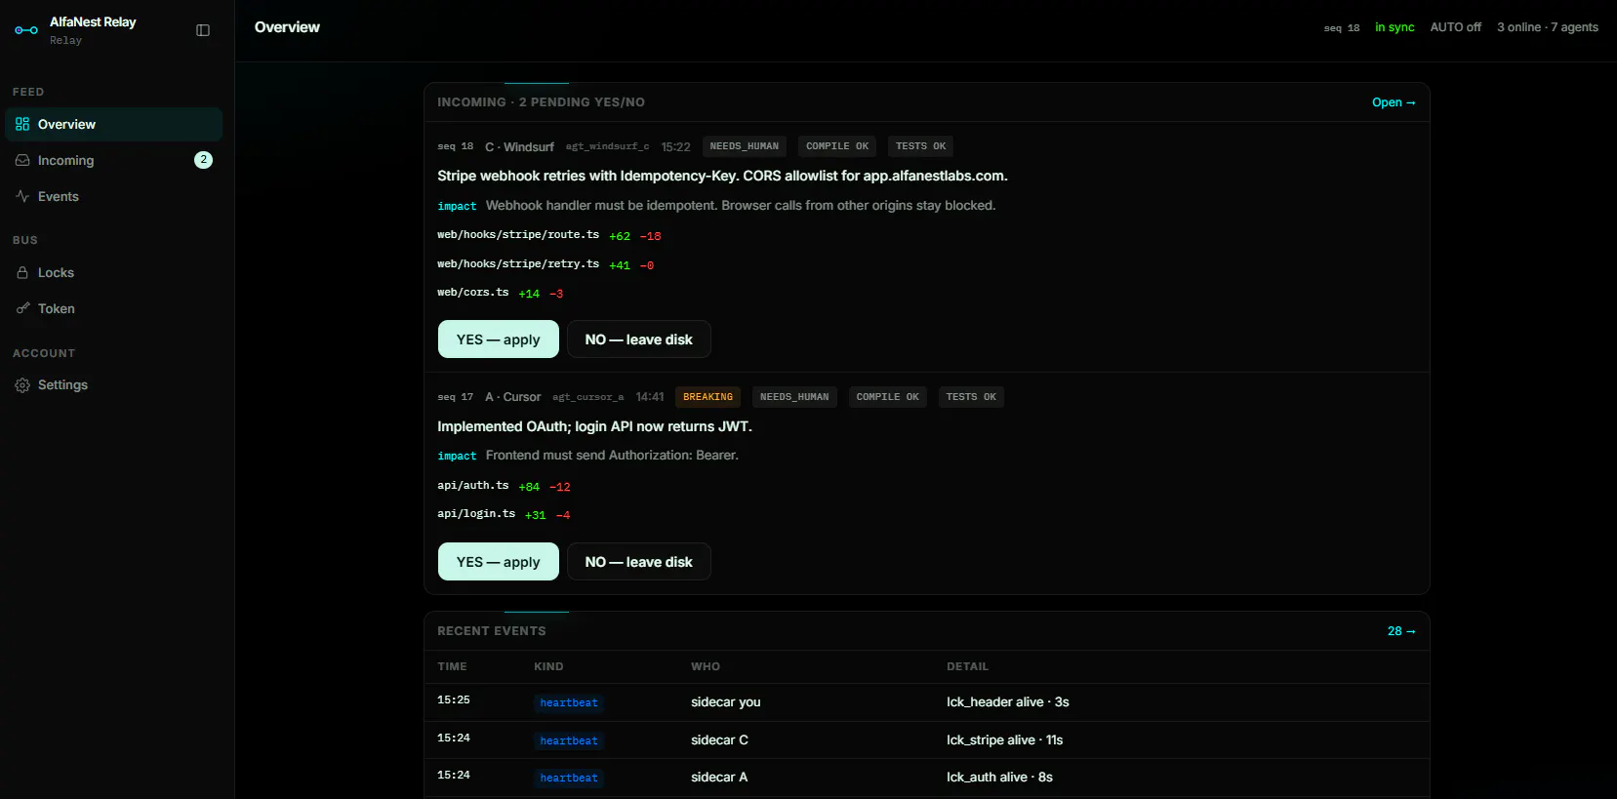Viewport: 1617px width, 799px height.
Task: Click 'lck_auth alive · 8s' detail
Action: (999, 778)
